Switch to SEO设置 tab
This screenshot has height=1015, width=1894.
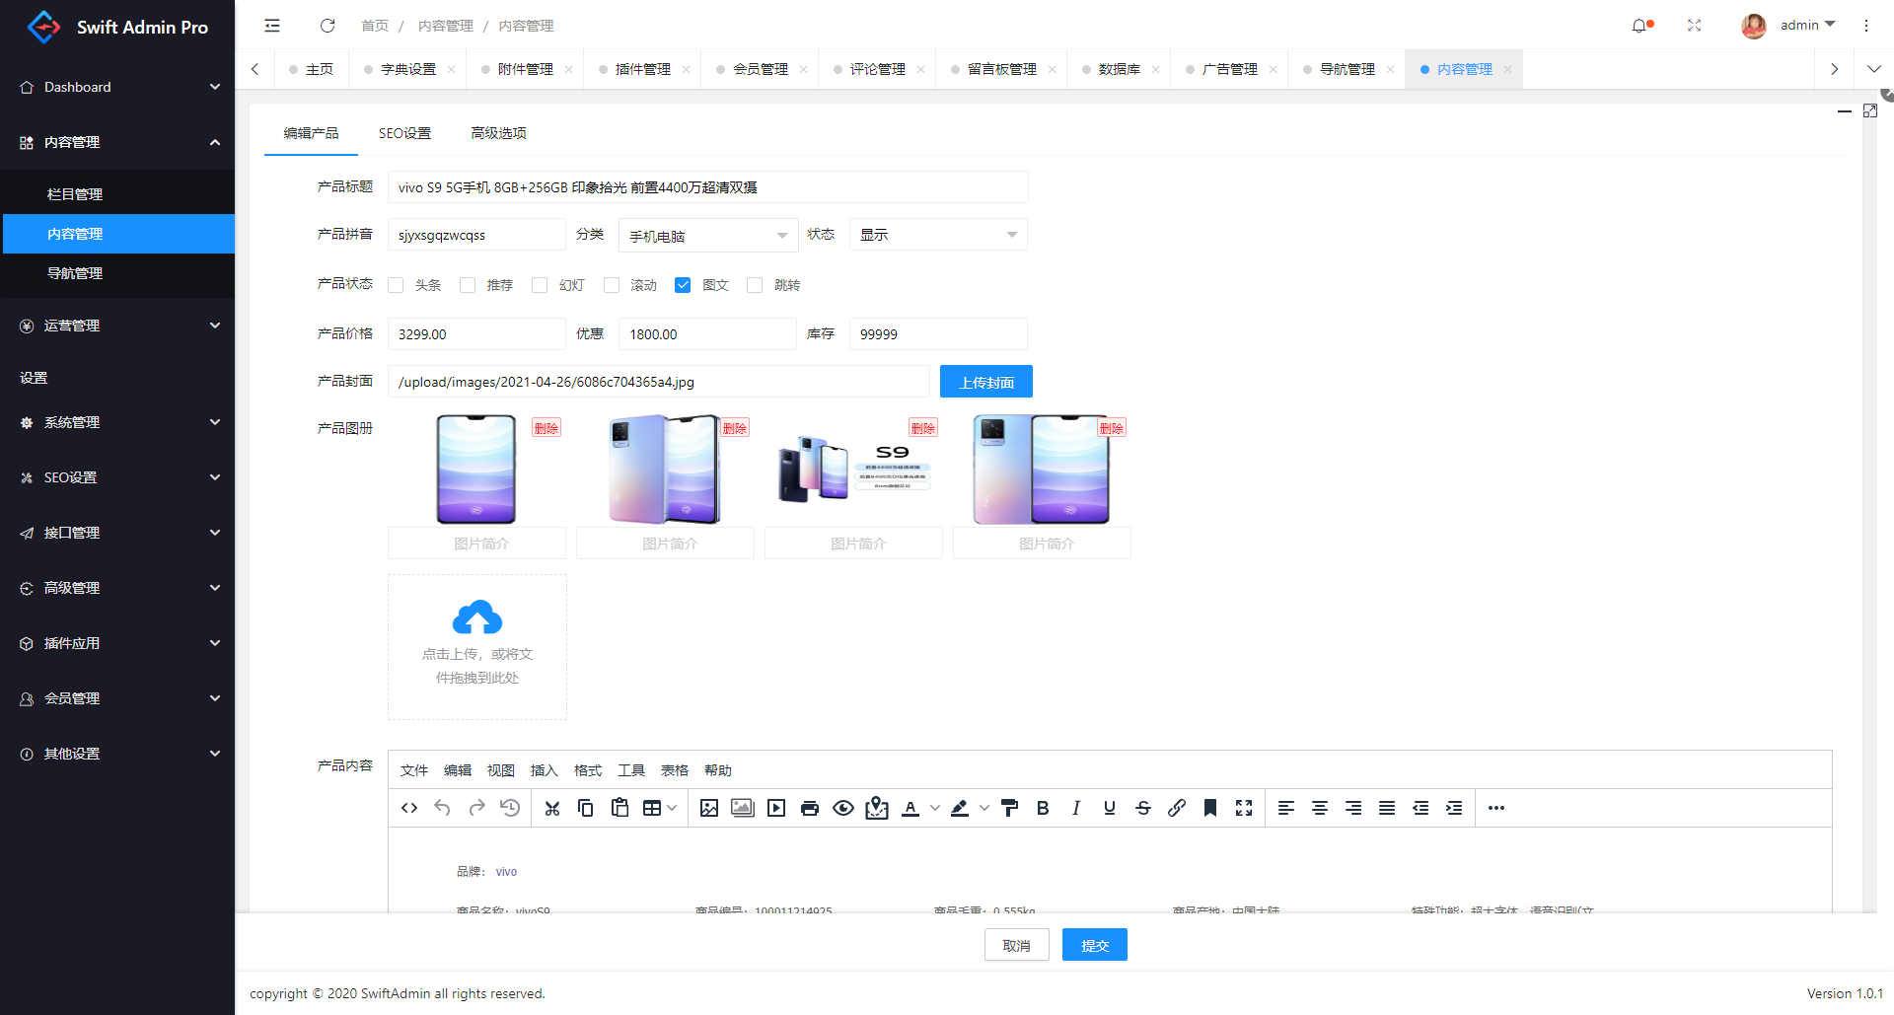click(x=404, y=133)
